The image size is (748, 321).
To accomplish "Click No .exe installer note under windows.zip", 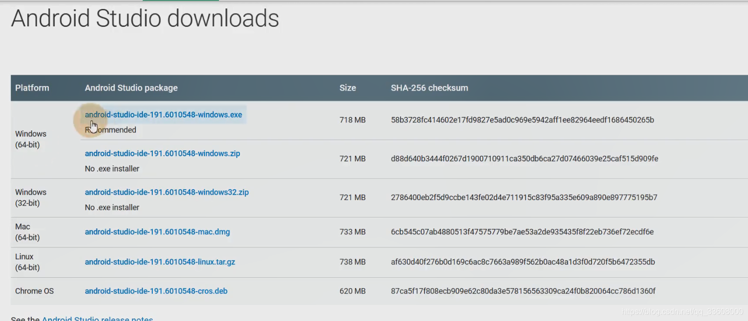I will [x=112, y=169].
